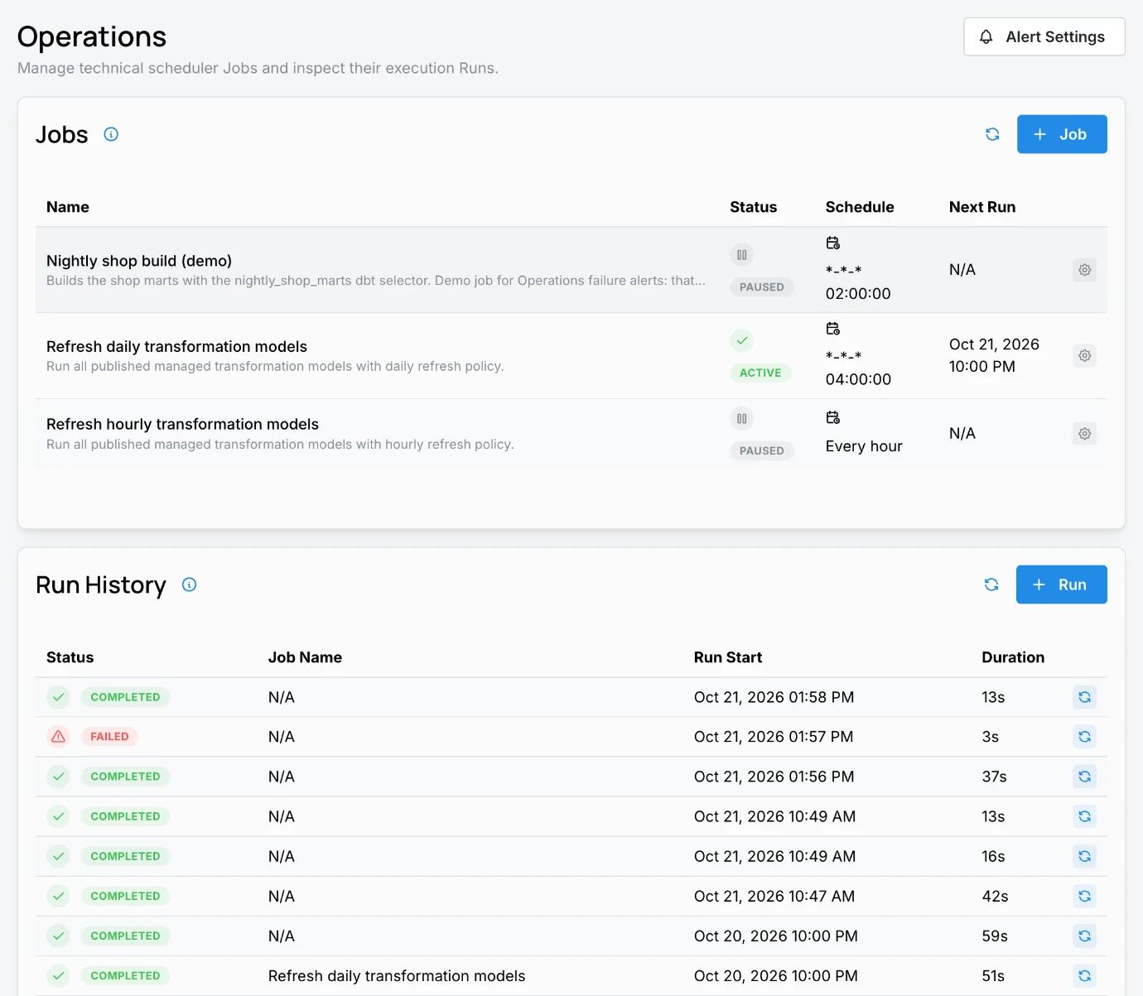Click the ACTIVE status badge
Viewport: 1143px width, 996px height.
pos(760,373)
